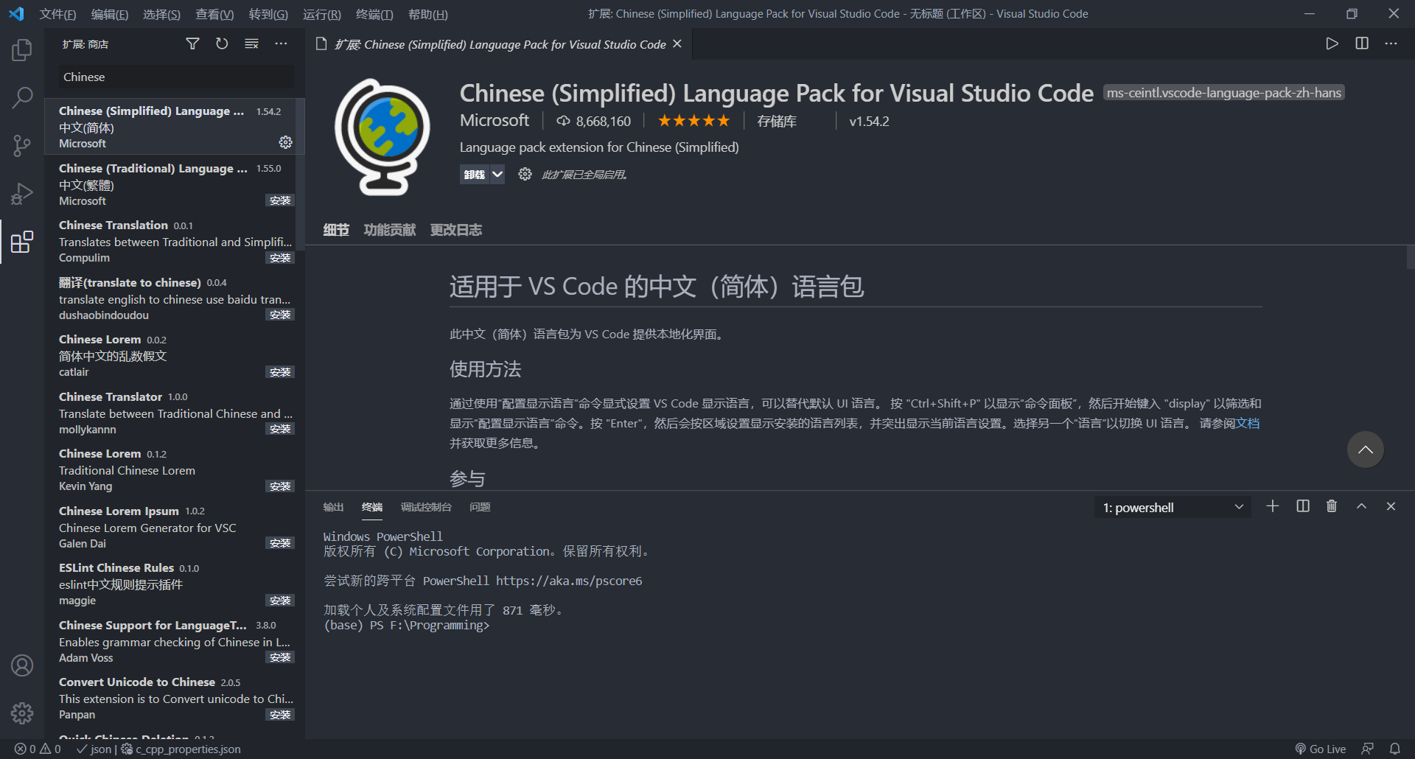This screenshot has width=1415, height=759.
Task: Create a new terminal with plus icon
Action: (x=1273, y=506)
